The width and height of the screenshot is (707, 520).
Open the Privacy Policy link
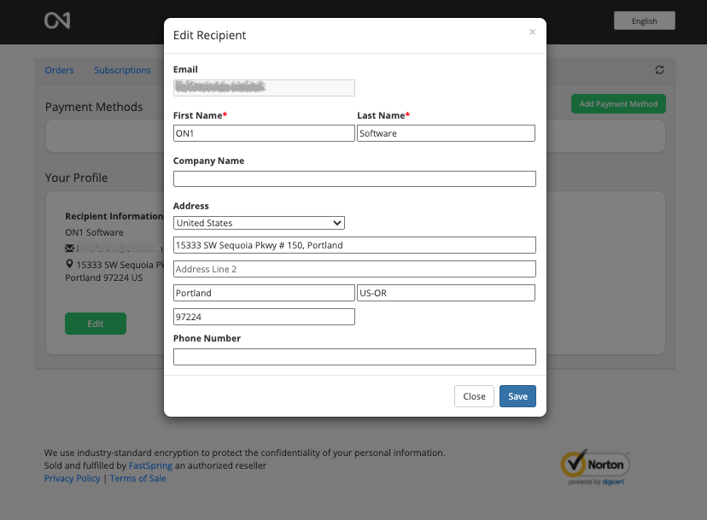pyautogui.click(x=72, y=478)
